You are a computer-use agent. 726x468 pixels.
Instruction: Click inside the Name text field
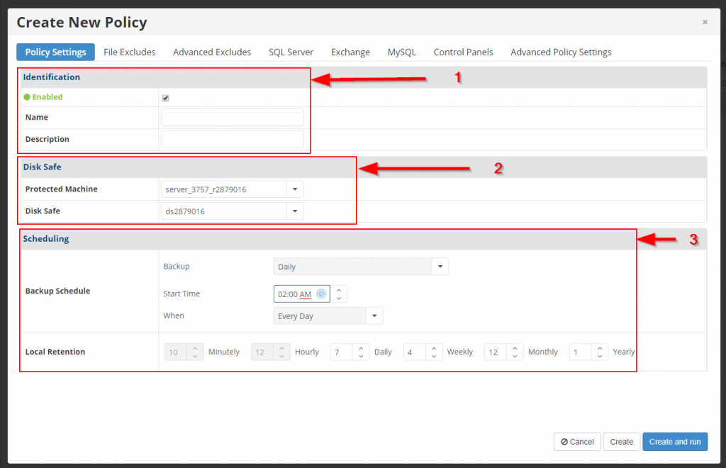click(x=232, y=117)
